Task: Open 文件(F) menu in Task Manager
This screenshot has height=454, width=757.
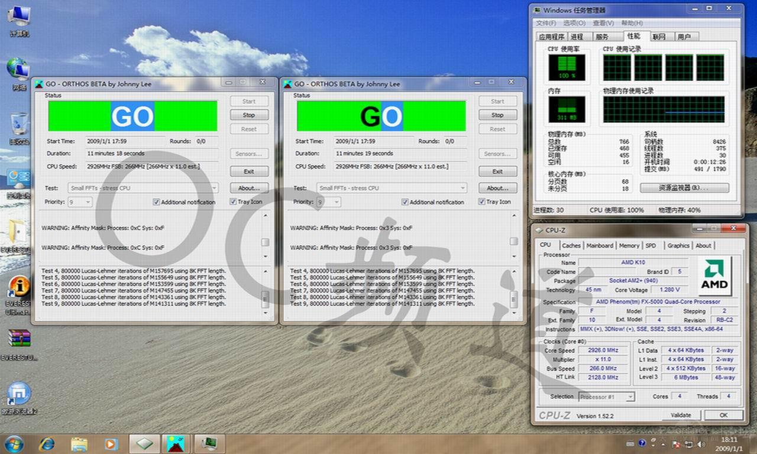Action: click(546, 23)
